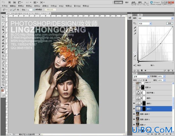Screen dimensions: 175x136
Task: Click the curves black point slider
Action: [138, 62]
